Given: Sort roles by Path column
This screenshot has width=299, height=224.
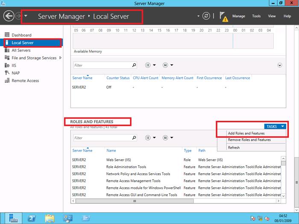Looking at the screenshot, I should (202, 151).
